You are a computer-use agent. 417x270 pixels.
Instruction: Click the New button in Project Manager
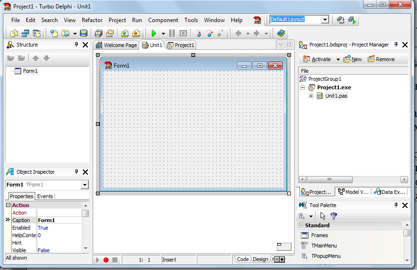coord(353,59)
